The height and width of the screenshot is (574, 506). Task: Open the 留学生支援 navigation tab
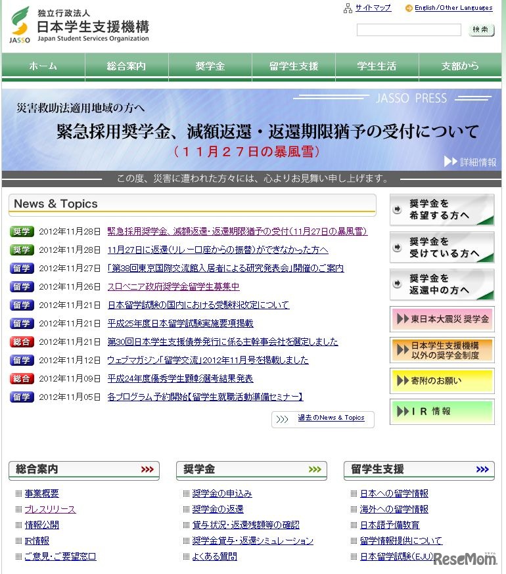tap(294, 66)
